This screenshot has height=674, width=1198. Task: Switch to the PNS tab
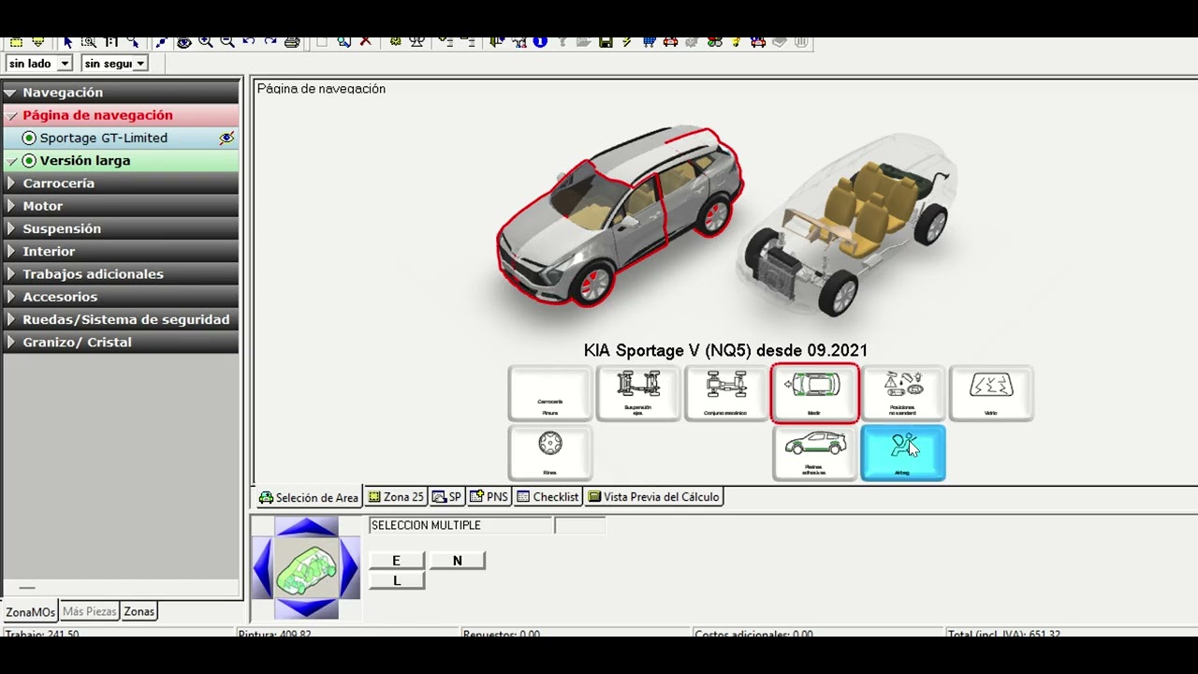tap(489, 497)
